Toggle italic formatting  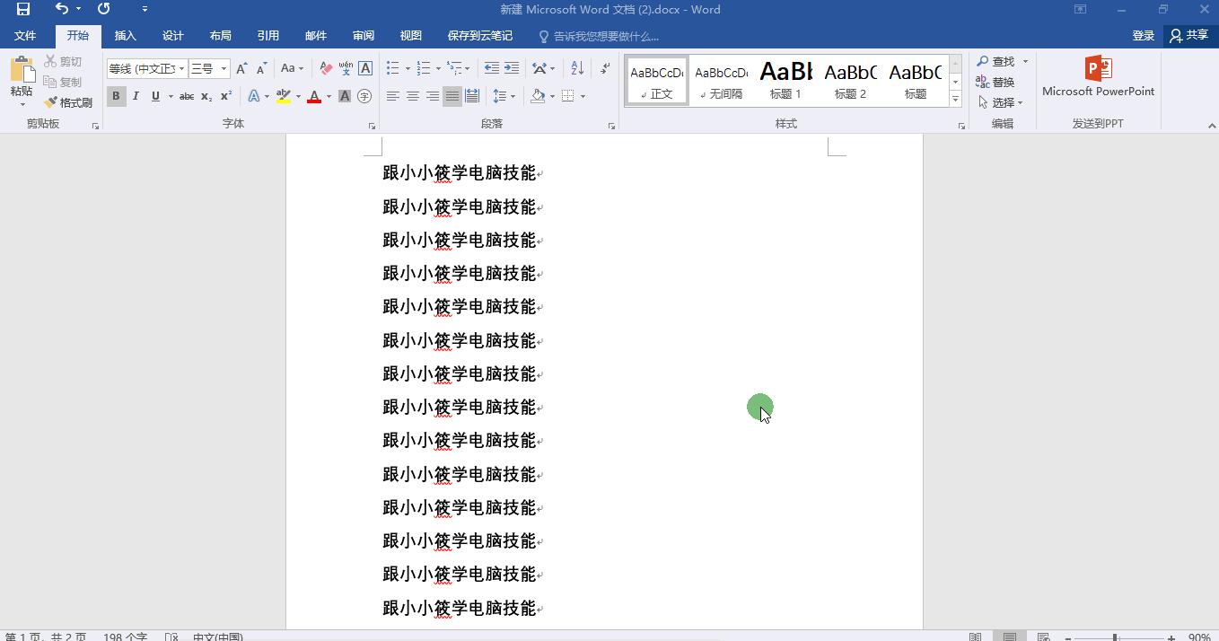[136, 96]
